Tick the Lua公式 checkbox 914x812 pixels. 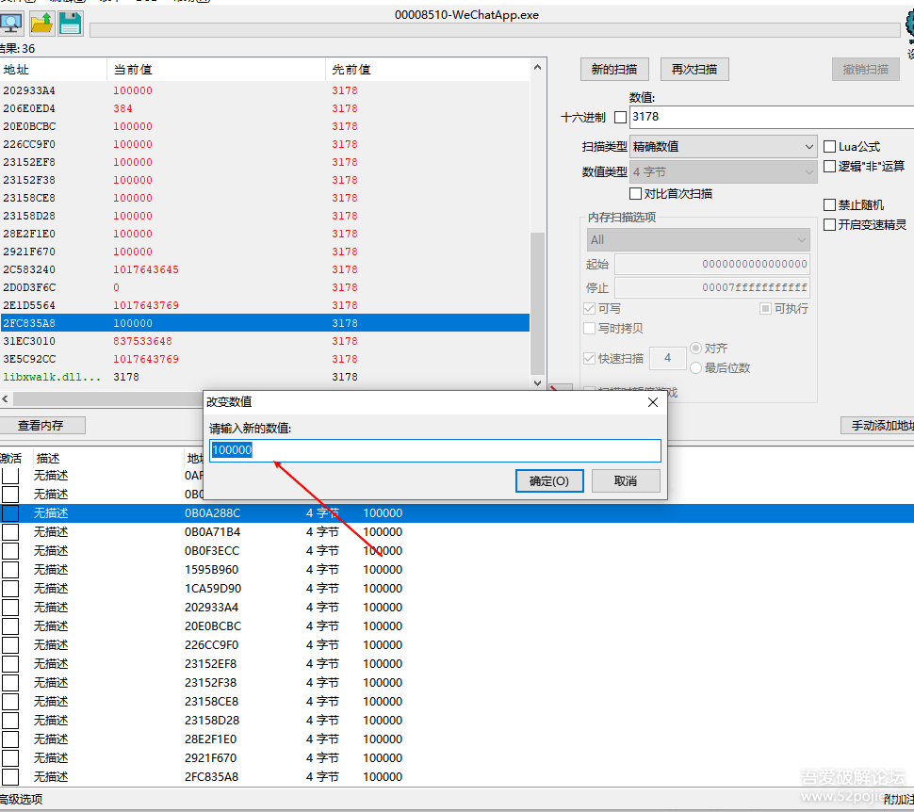tap(829, 147)
